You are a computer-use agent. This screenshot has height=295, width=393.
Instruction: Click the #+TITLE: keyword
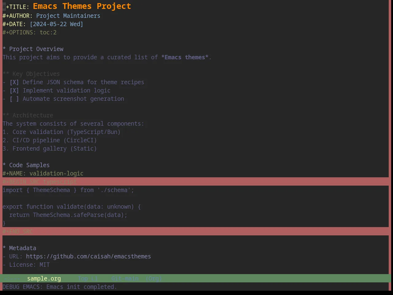(x=16, y=7)
